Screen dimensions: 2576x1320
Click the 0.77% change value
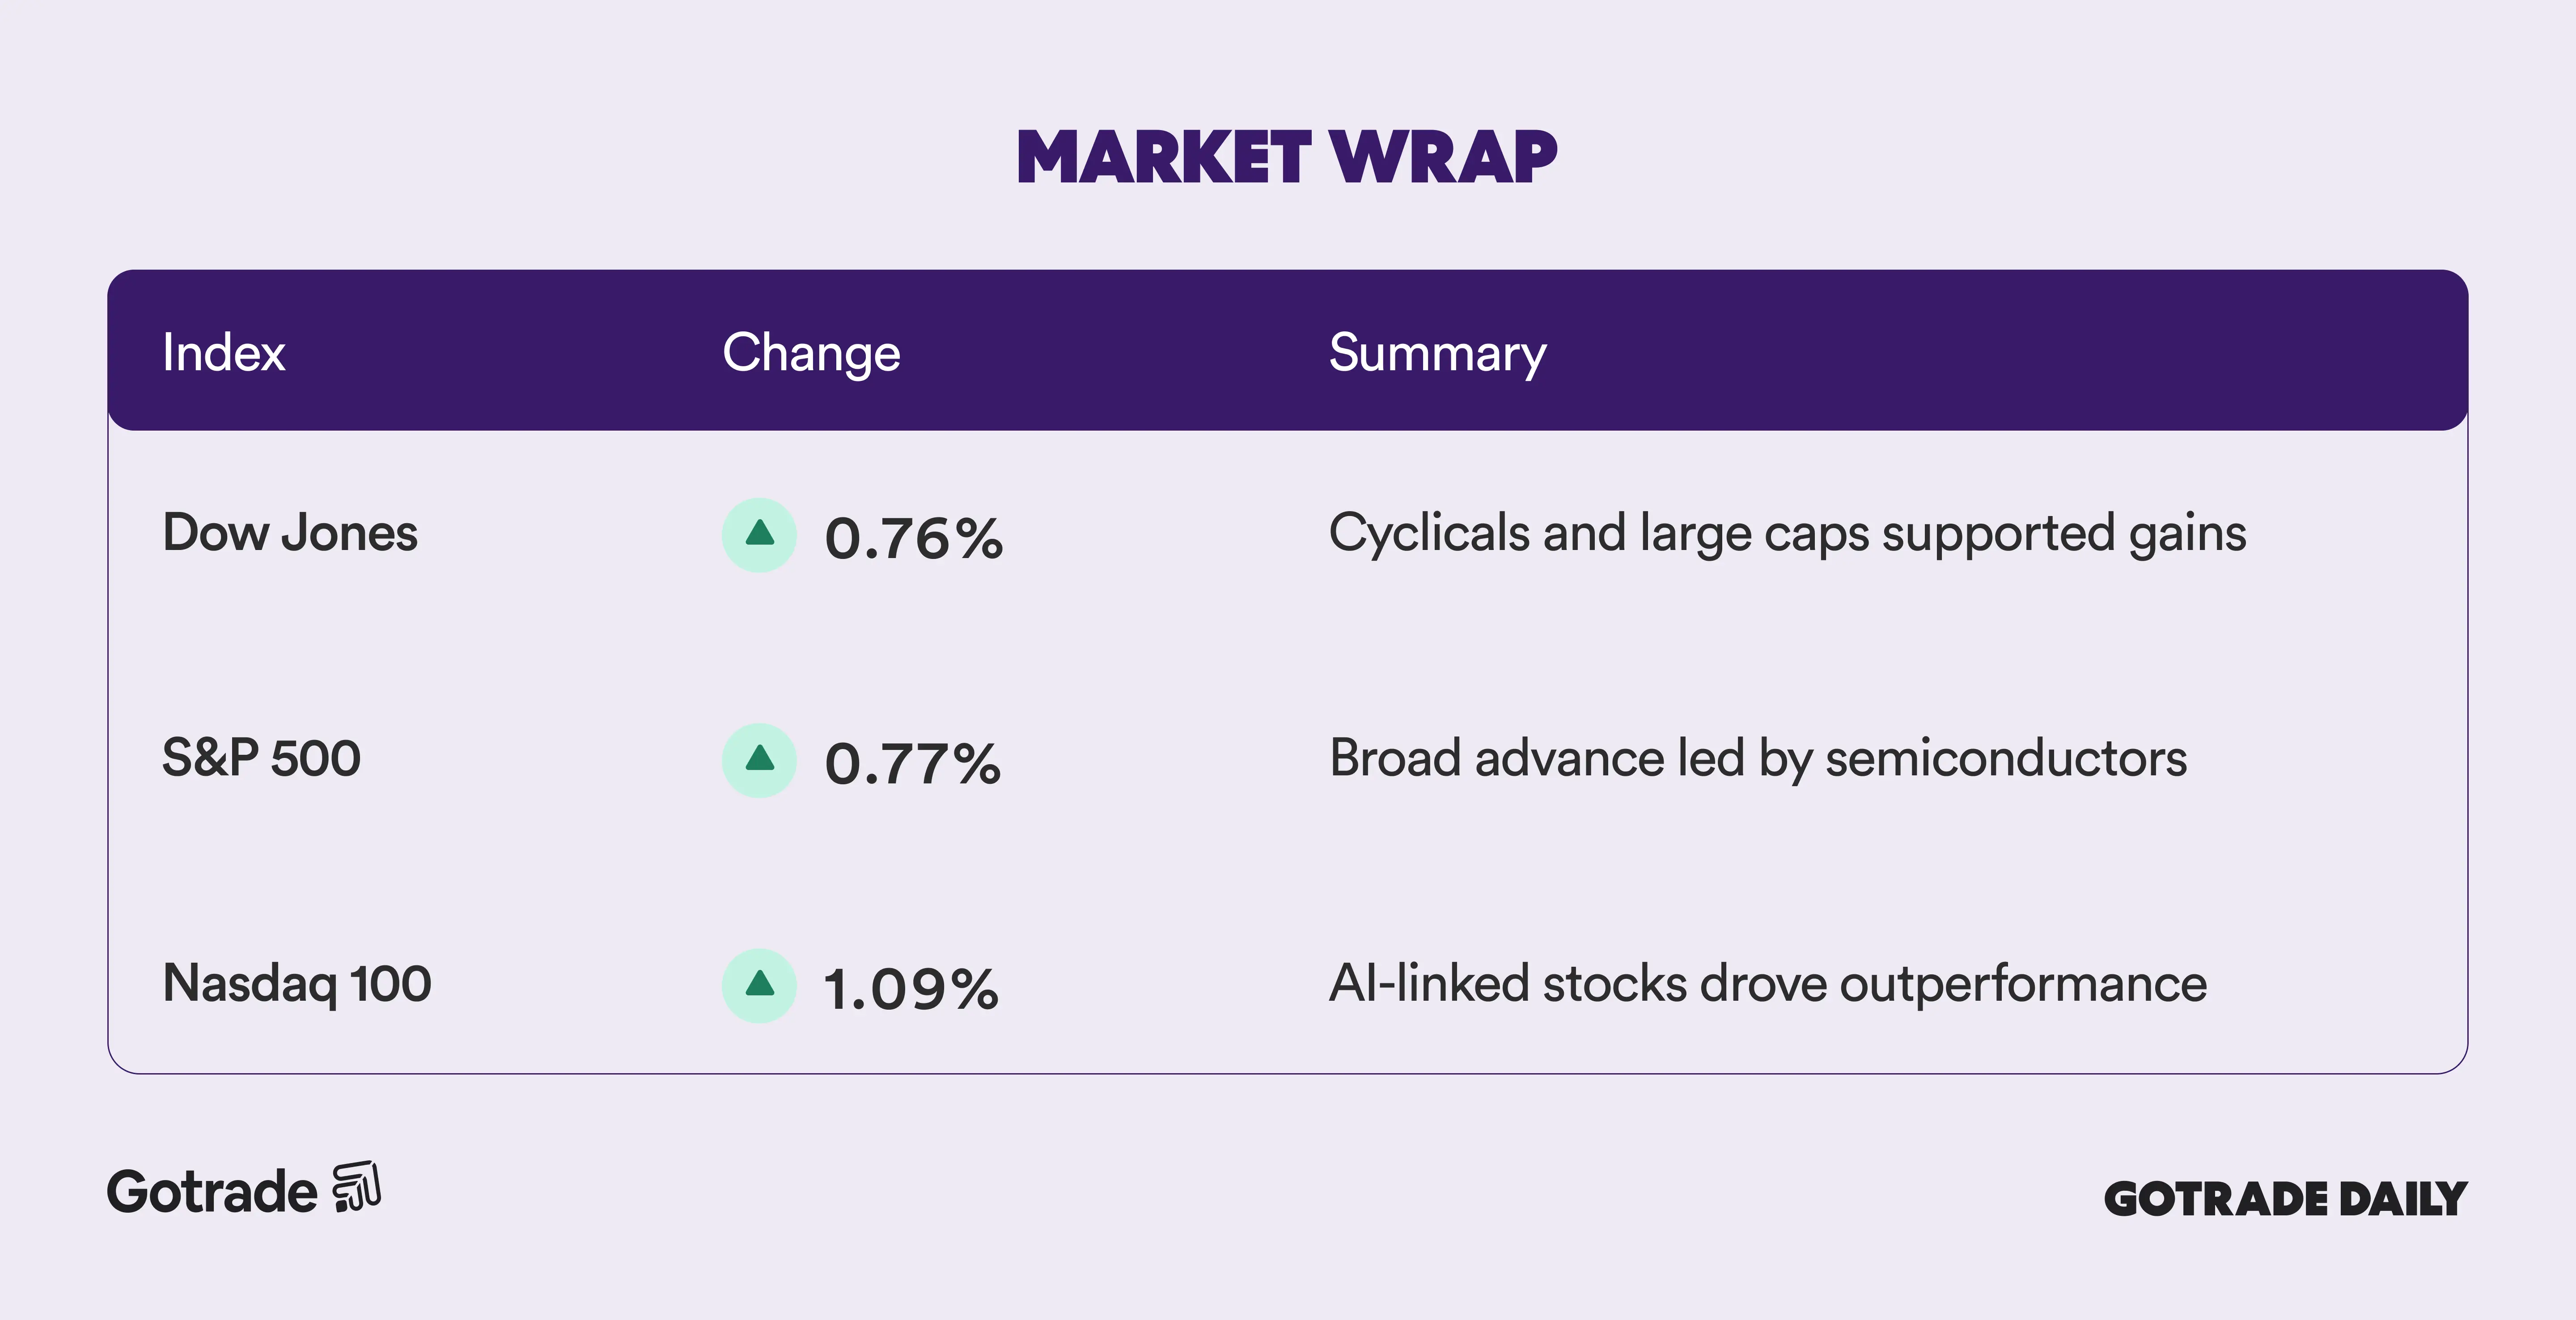pos(912,764)
